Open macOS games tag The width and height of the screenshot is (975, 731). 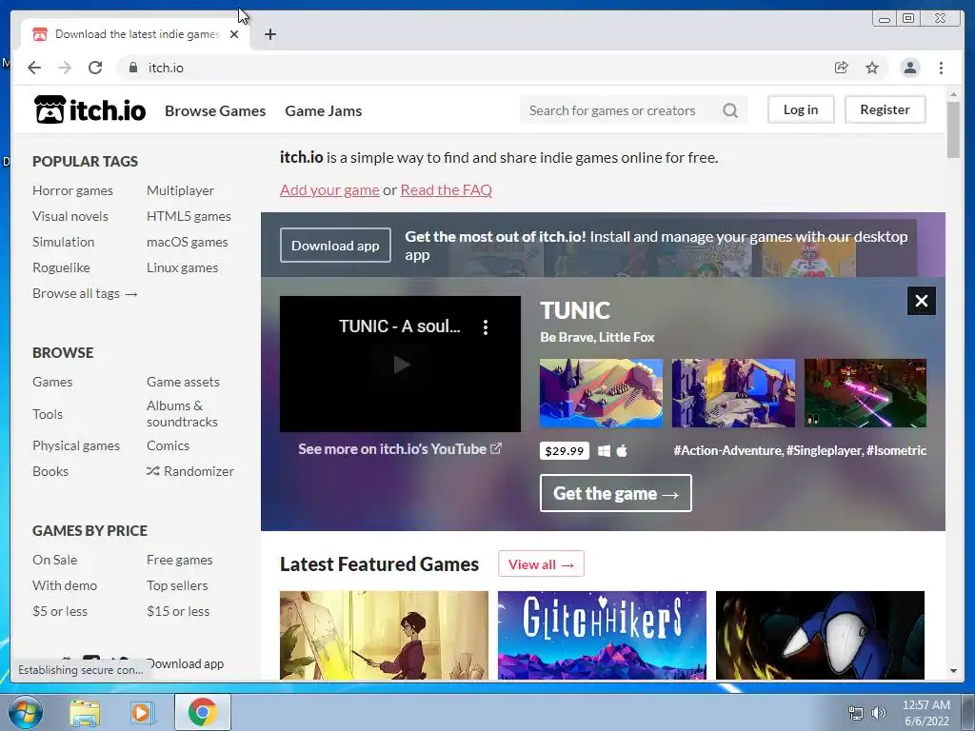pyautogui.click(x=188, y=242)
